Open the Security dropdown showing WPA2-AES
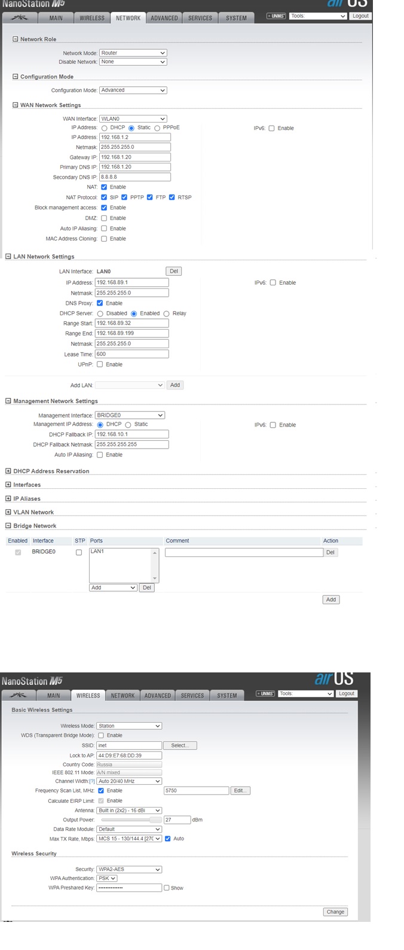Image resolution: width=404 pixels, height=950 pixels. tap(130, 869)
